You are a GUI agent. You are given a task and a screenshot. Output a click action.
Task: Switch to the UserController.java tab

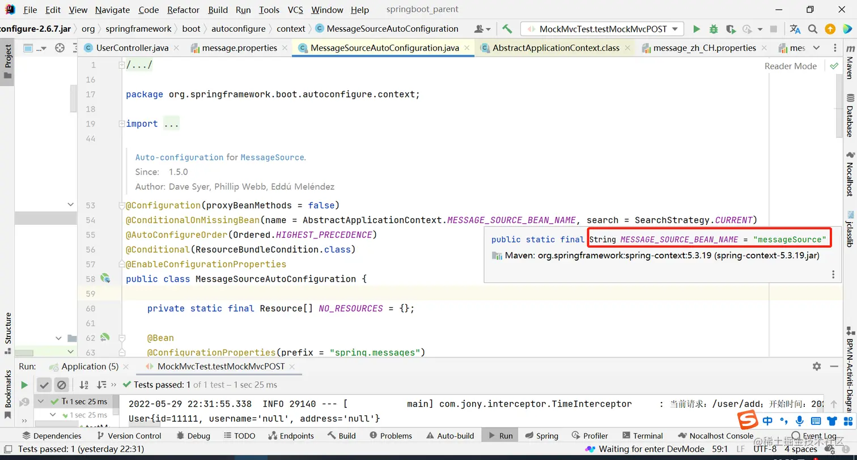[x=132, y=48]
